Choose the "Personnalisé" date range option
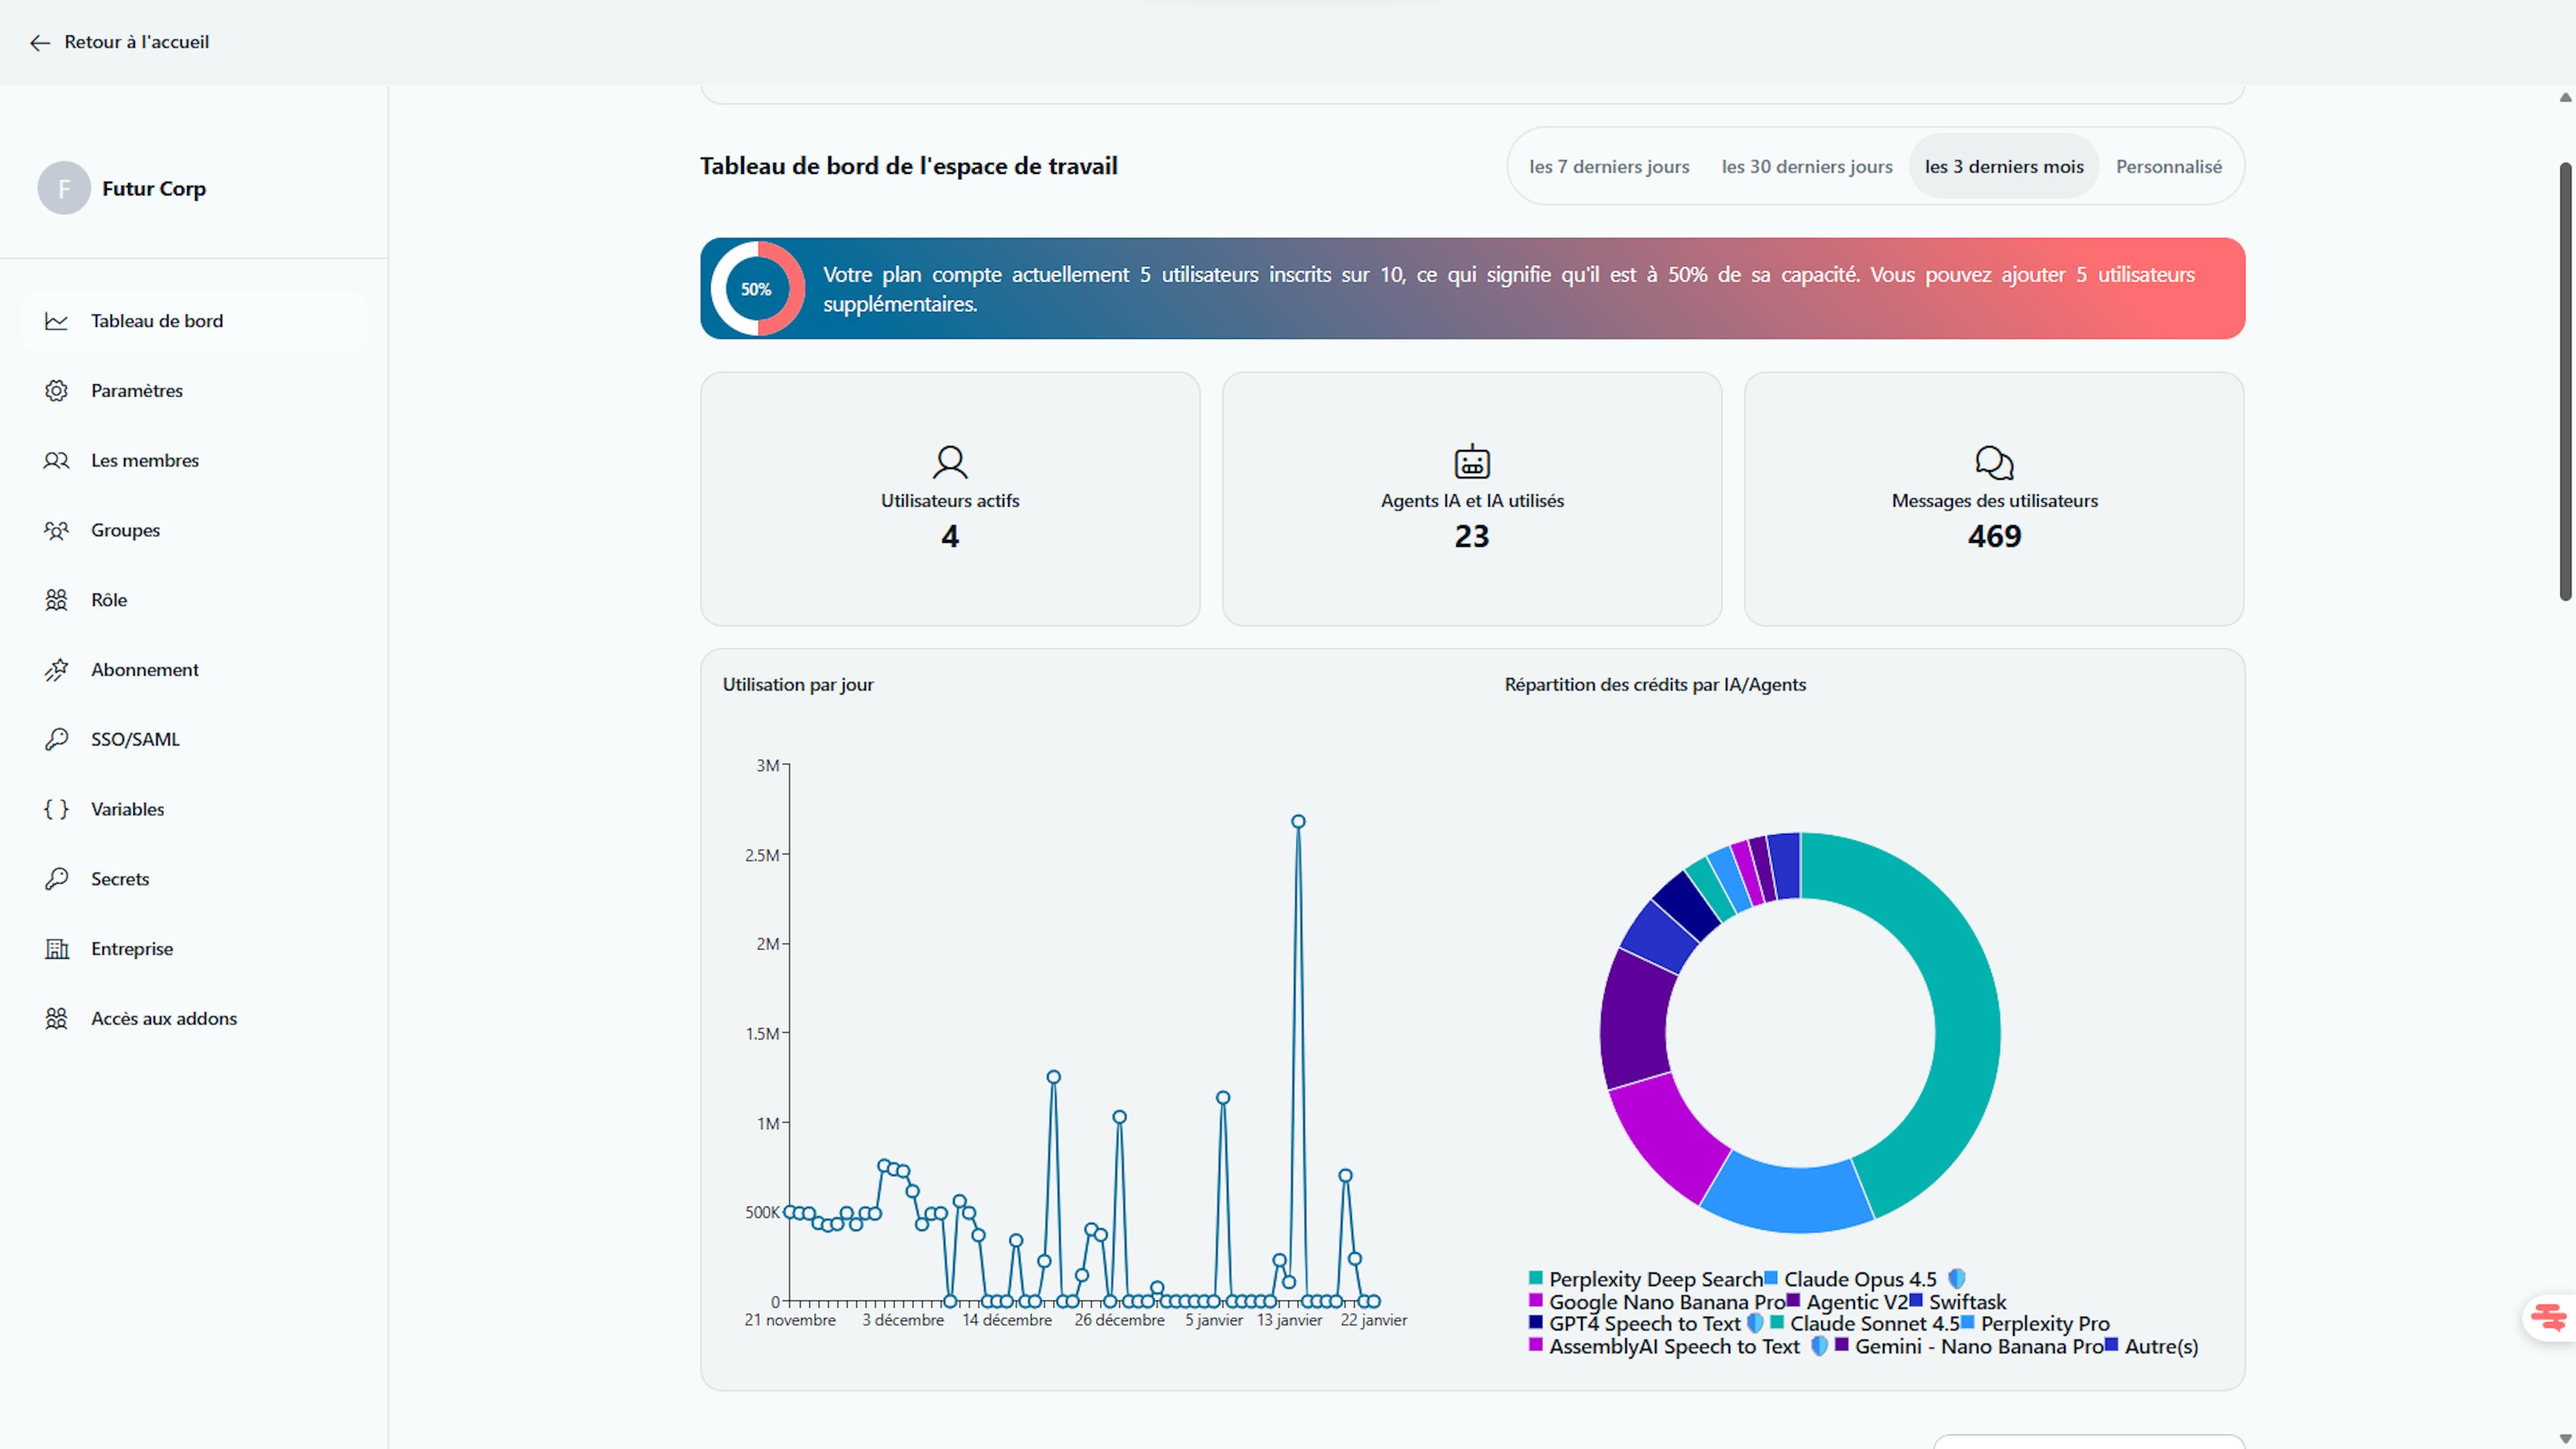 point(2168,167)
